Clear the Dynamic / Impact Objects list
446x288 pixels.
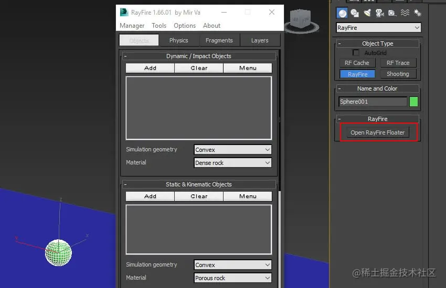(199, 68)
